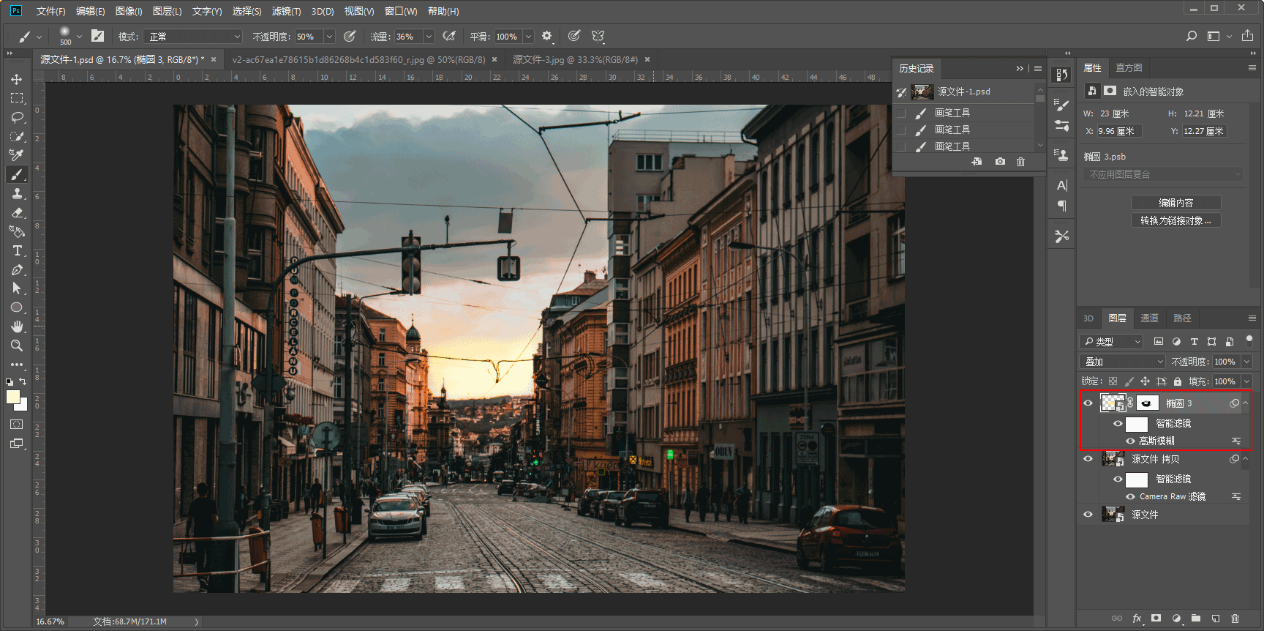
Task: Click the 转换为链接对象 button
Action: [x=1175, y=220]
